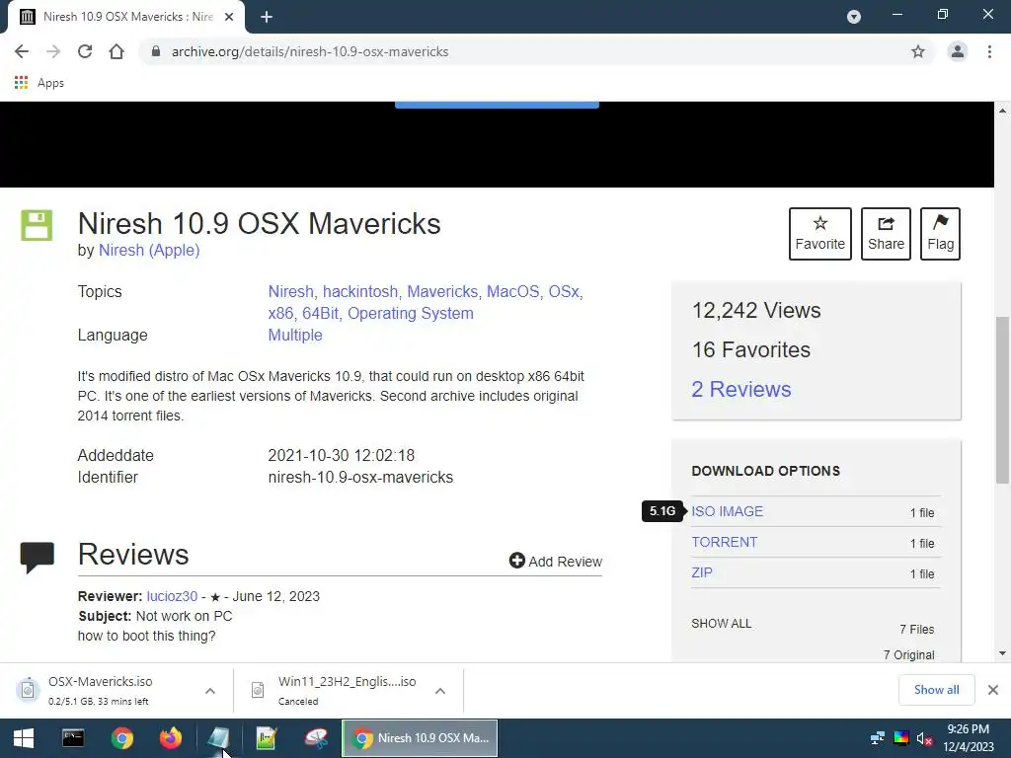Click the identifier niresh-10.9-osx-mavericks text
Image resolution: width=1011 pixels, height=758 pixels.
pos(360,477)
